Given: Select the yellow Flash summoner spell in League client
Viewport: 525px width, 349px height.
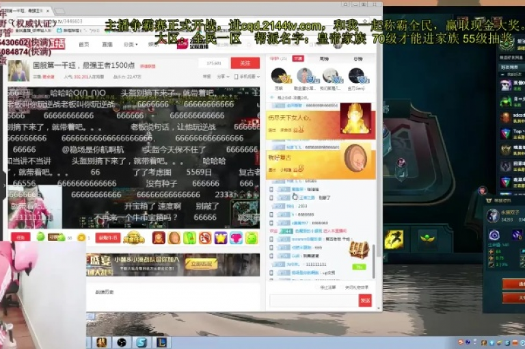Looking at the screenshot, I should (394, 239).
